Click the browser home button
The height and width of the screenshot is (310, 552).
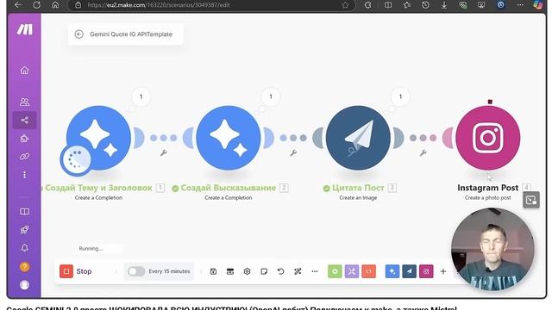coord(55,5)
